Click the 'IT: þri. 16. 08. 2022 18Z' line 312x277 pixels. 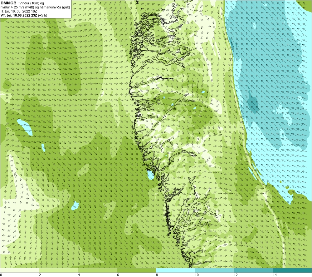19,11
